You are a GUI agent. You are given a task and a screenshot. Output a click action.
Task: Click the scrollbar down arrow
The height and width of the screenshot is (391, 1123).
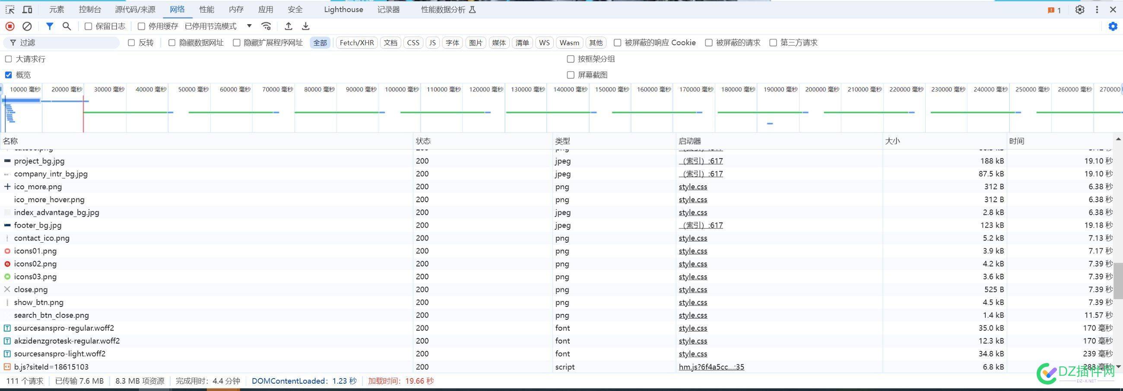tap(1118, 367)
